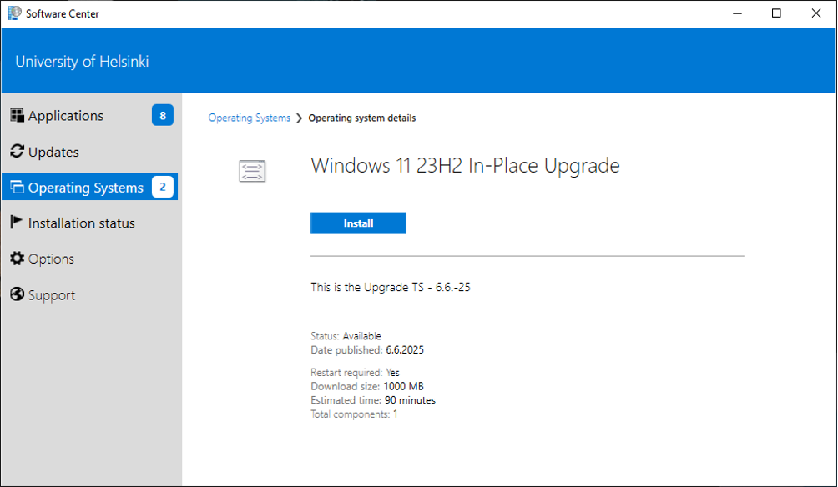Image resolution: width=838 pixels, height=487 pixels.
Task: Click the Applications count badge 8
Action: (163, 115)
